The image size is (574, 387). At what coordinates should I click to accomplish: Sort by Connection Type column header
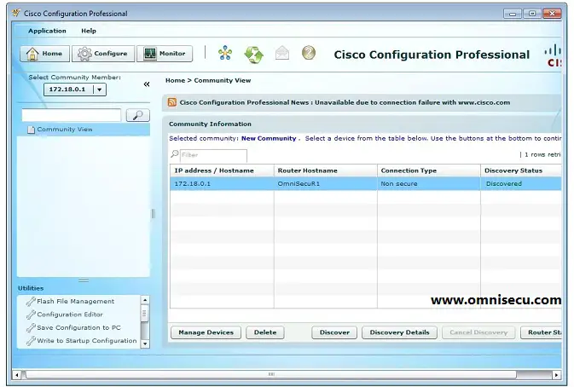(x=429, y=170)
